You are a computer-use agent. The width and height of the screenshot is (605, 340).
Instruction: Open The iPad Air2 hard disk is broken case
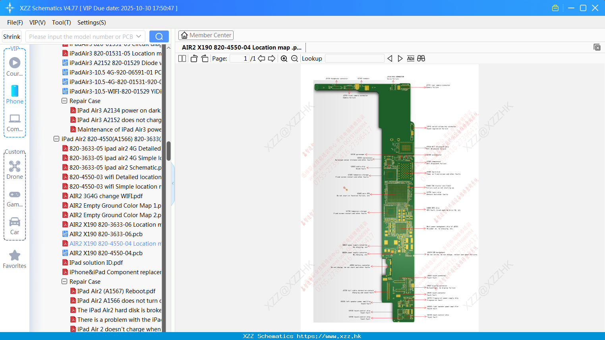[116, 310]
